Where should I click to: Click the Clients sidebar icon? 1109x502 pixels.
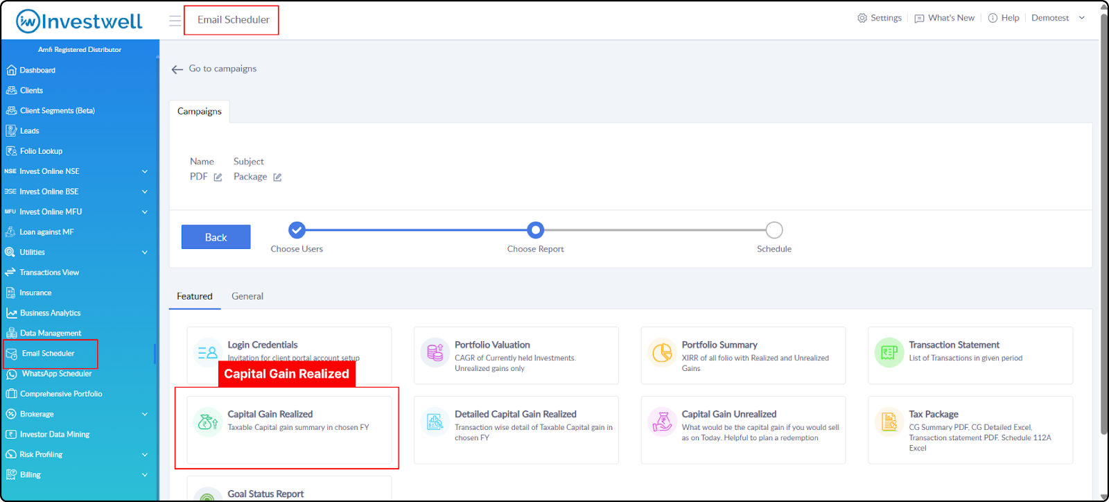[x=11, y=90]
